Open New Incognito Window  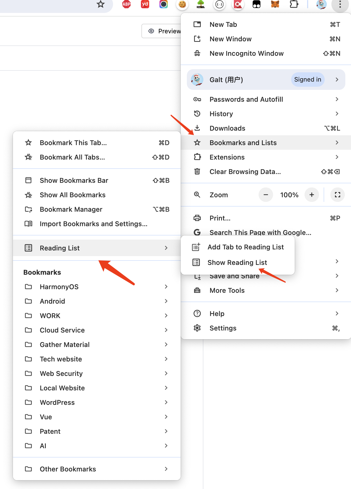246,53
